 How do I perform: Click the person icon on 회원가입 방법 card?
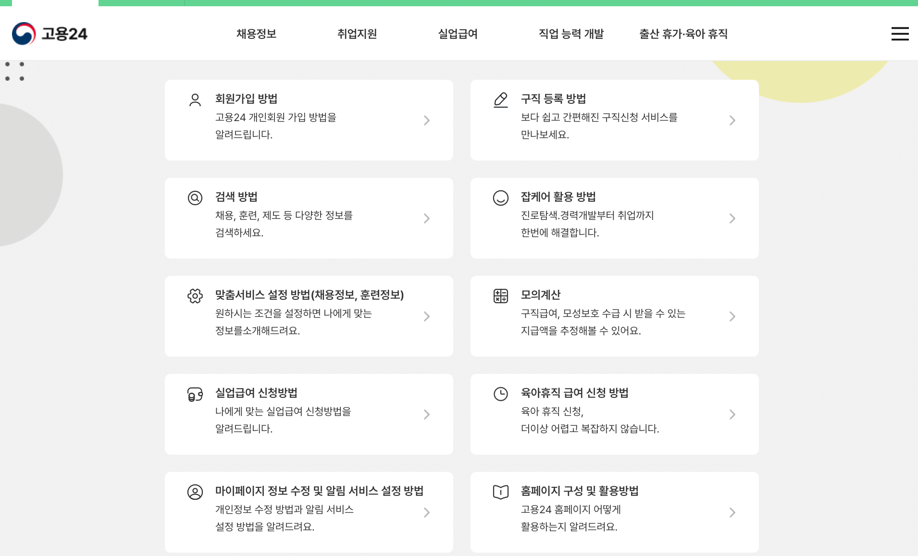point(195,99)
